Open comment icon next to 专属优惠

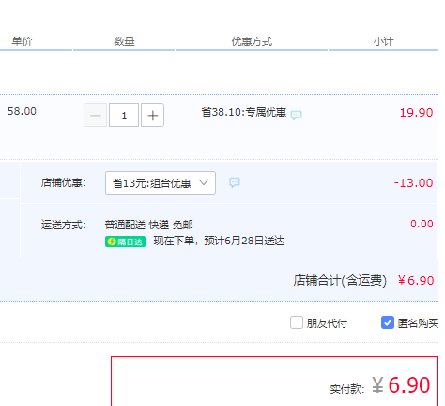(296, 115)
